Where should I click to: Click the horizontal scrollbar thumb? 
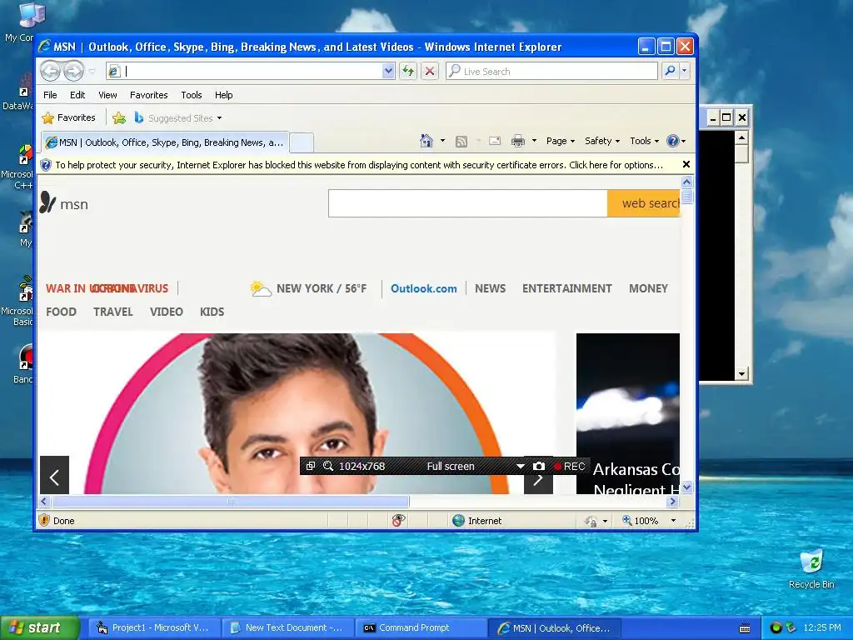(x=231, y=501)
